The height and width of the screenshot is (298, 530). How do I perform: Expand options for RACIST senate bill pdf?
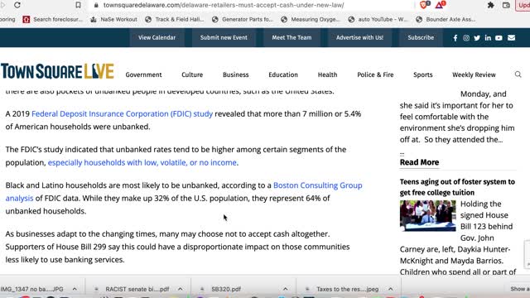pyautogui.click(x=181, y=289)
